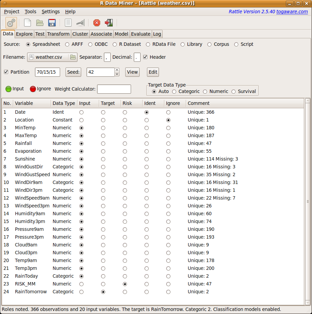Click the variable list vertical scrollbar

(x=308, y=201)
